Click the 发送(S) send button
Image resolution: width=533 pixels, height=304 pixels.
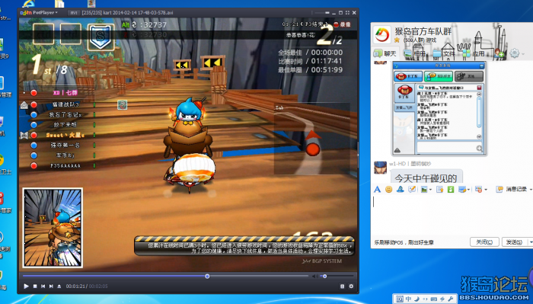(x=514, y=242)
